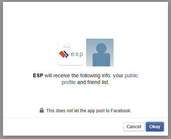This screenshot has height=139, width=171.
Task: Click the torso of the silhouette avatar
Action: (x=101, y=60)
